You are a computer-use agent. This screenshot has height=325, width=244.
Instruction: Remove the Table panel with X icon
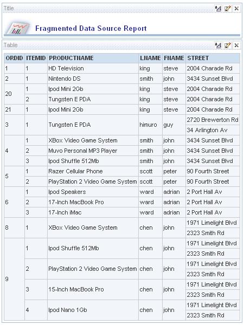point(236,45)
